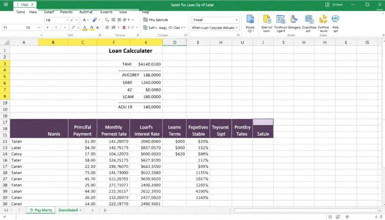Click the yellow highlight color A

[x=92, y=28]
